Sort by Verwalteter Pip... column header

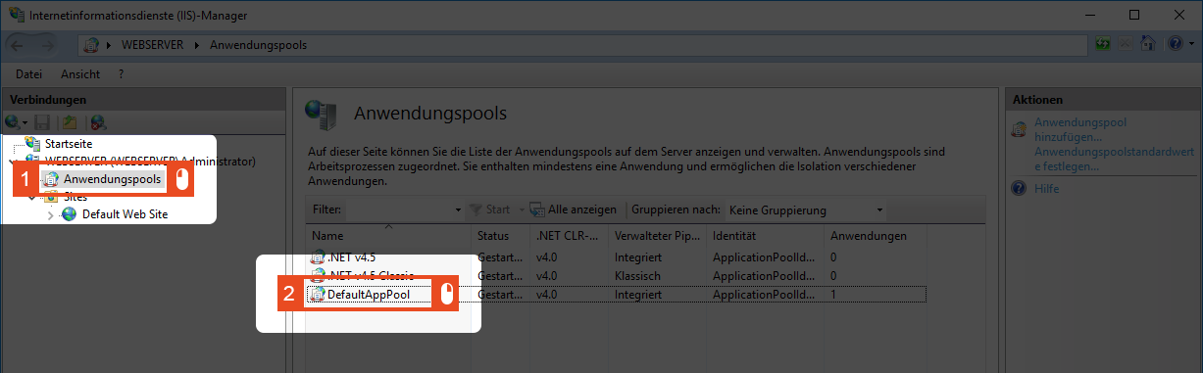[x=657, y=236]
